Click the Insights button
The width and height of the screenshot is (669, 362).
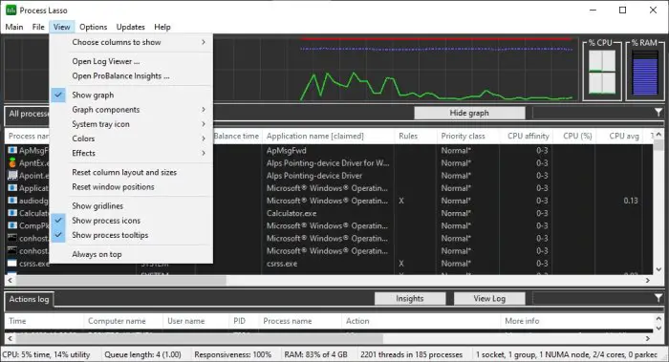pos(410,298)
